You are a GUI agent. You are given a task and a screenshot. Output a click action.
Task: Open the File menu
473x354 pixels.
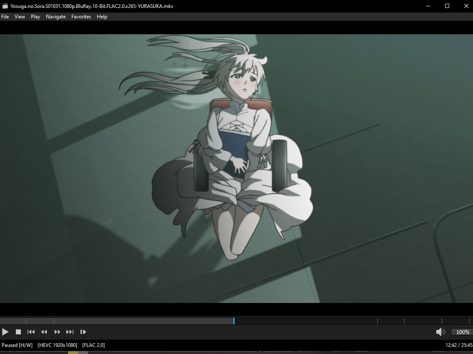[x=5, y=17]
